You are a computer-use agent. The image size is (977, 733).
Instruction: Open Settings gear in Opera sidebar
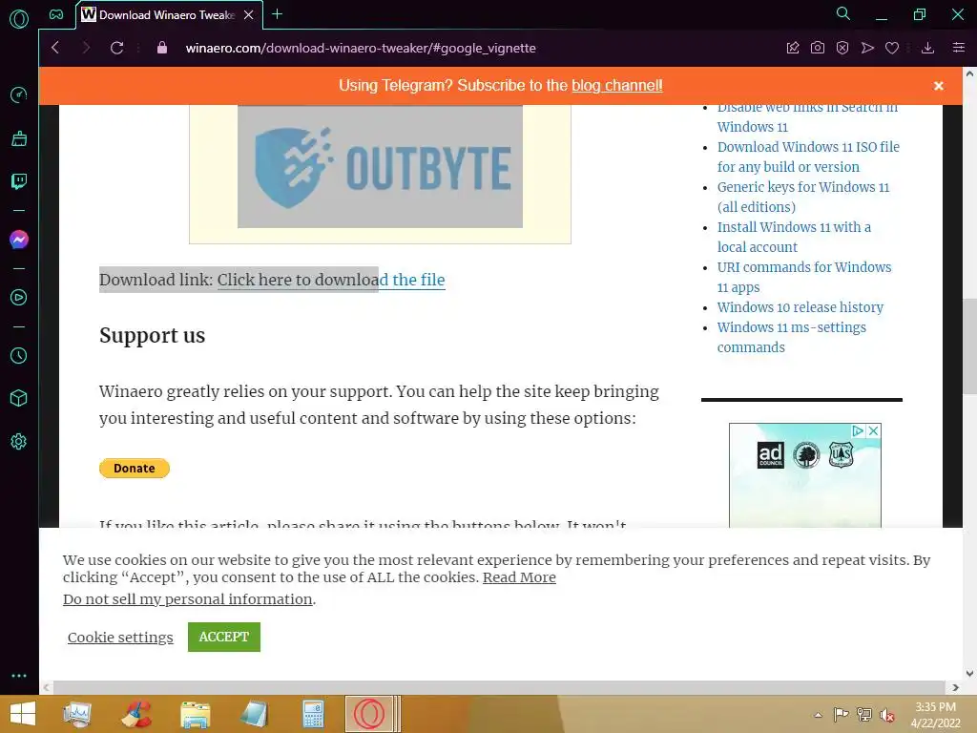click(x=19, y=441)
